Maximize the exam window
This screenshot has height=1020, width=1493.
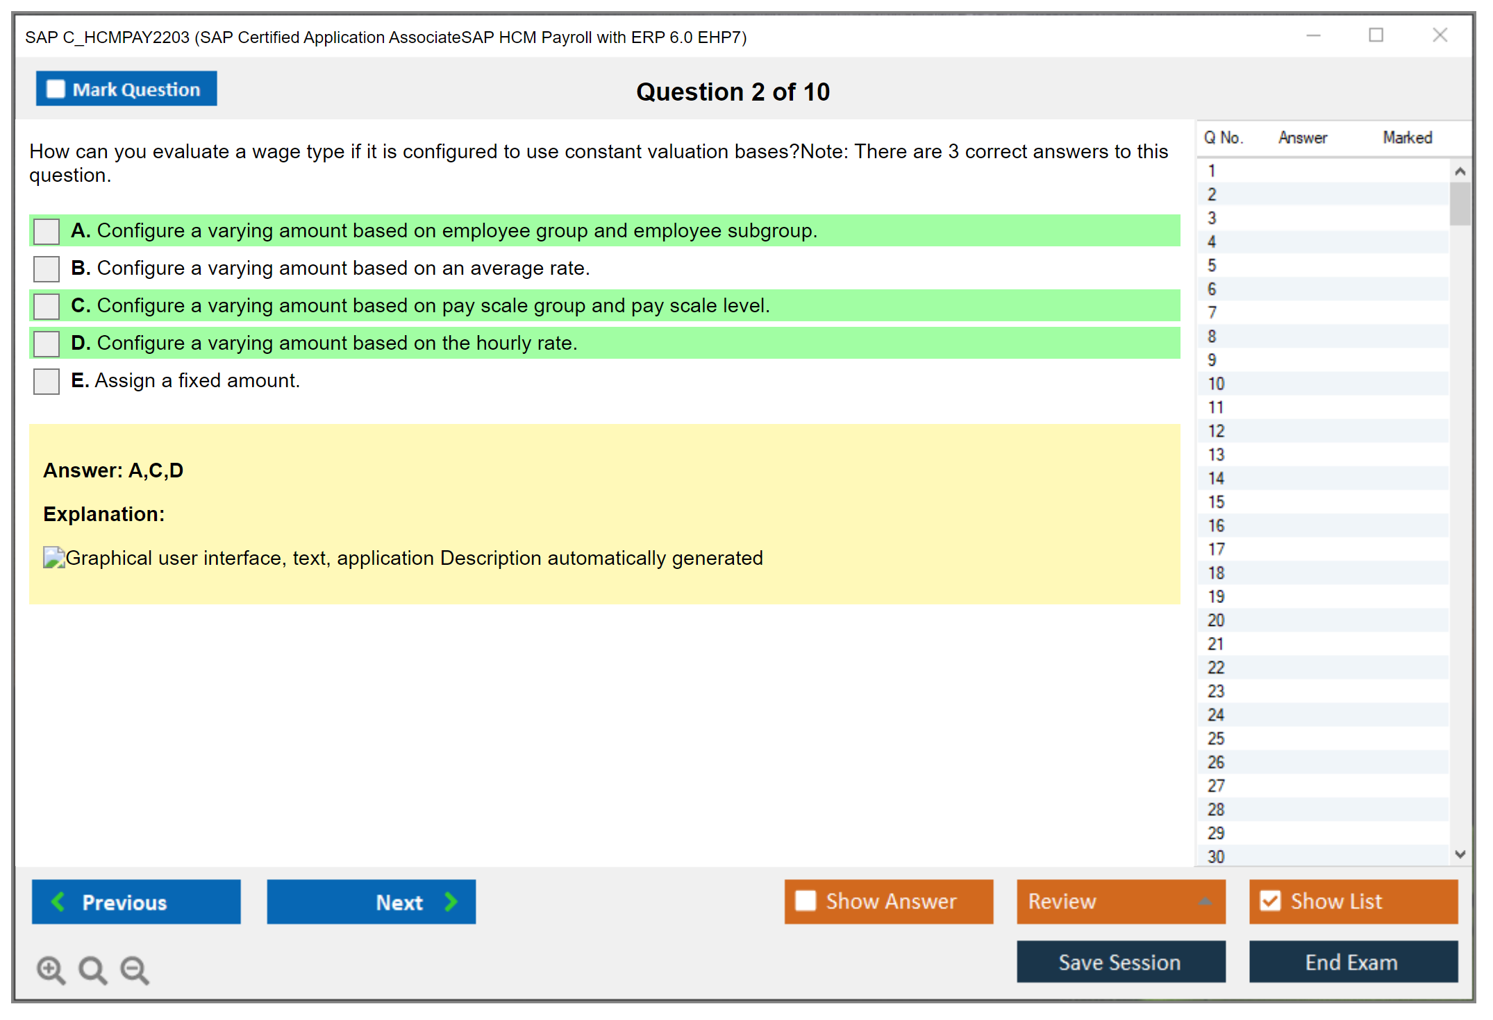click(1376, 35)
